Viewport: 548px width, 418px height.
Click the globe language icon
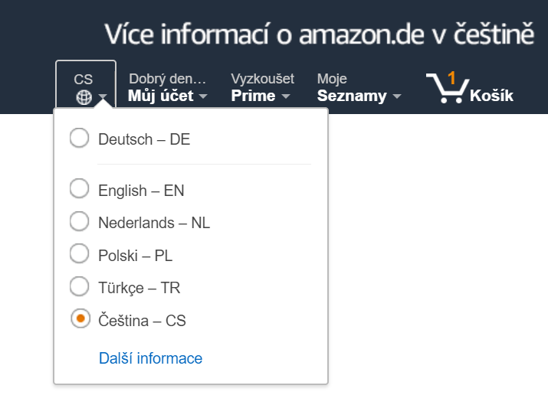[84, 97]
